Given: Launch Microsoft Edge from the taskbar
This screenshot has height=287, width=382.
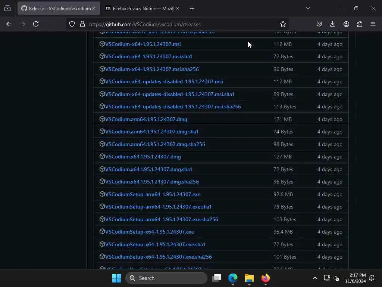Looking at the screenshot, I should [233, 278].
